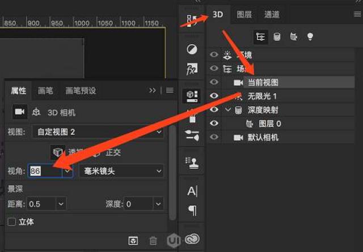The height and width of the screenshot is (252, 363).
Task: Filter 3D panel by lights bulb icon
Action: pyautogui.click(x=310, y=37)
